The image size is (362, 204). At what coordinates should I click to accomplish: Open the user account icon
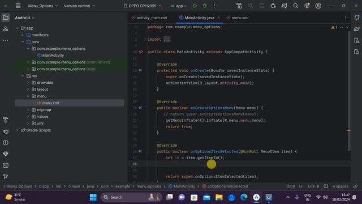tap(318, 6)
